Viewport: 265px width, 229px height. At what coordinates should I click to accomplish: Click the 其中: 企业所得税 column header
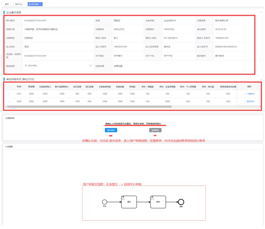[x=167, y=87]
